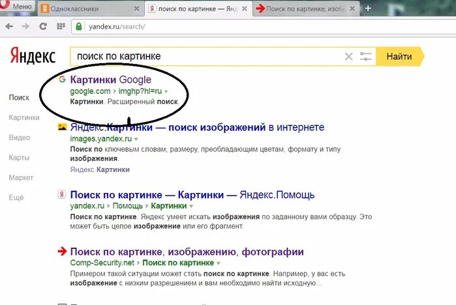The width and height of the screenshot is (456, 305).
Task: Click red arrow favicon of Comp-Security result
Action: tap(62, 252)
